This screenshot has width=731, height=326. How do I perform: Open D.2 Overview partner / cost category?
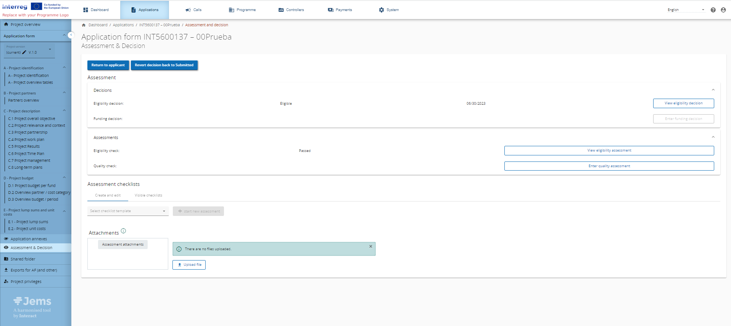39,192
